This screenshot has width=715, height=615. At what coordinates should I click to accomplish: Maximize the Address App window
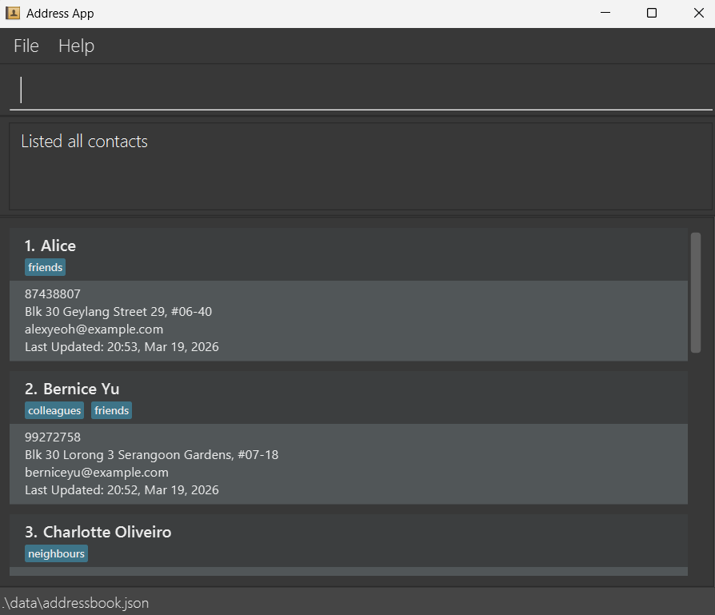click(x=651, y=14)
